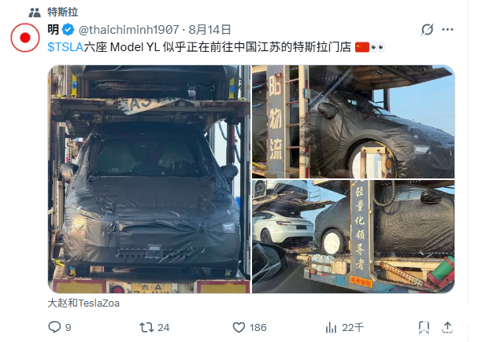The height and width of the screenshot is (342, 482).
Task: Click the author display name 明
Action: pos(54,30)
